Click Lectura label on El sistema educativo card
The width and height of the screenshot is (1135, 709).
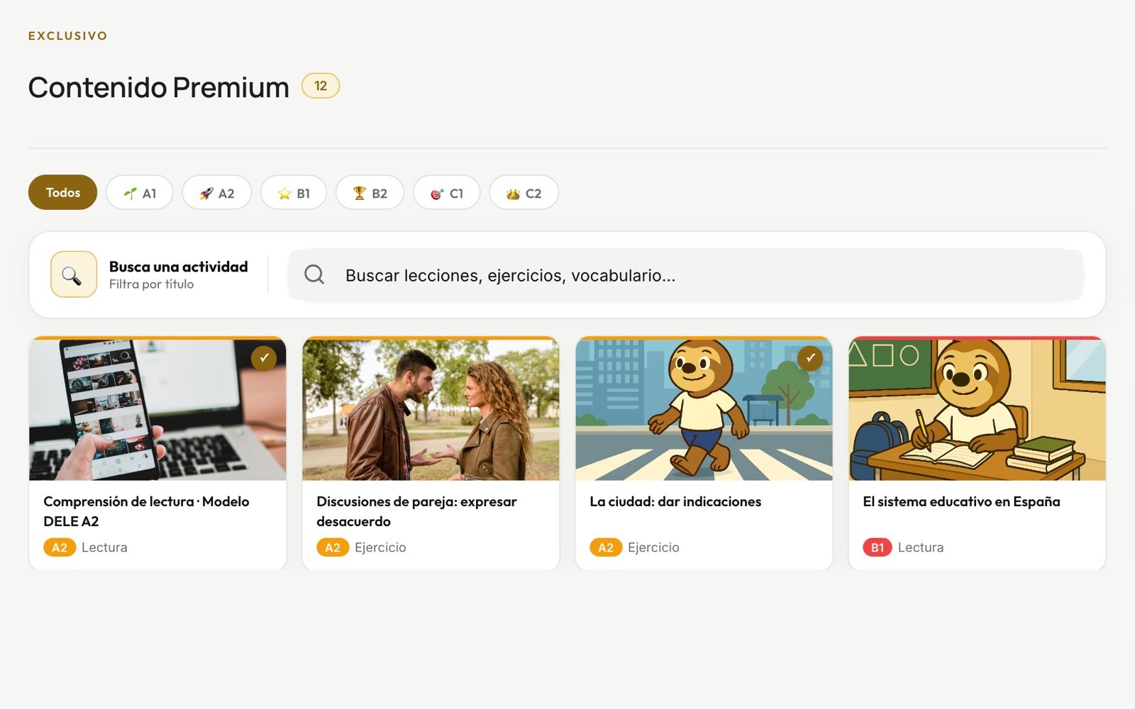(921, 547)
